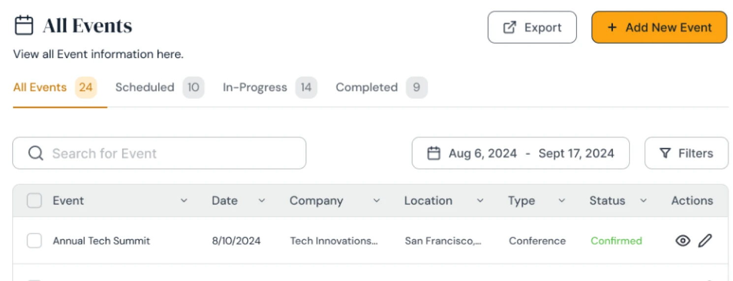The width and height of the screenshot is (733, 281).
Task: Open the Date column dropdown chevron
Action: coord(262,200)
